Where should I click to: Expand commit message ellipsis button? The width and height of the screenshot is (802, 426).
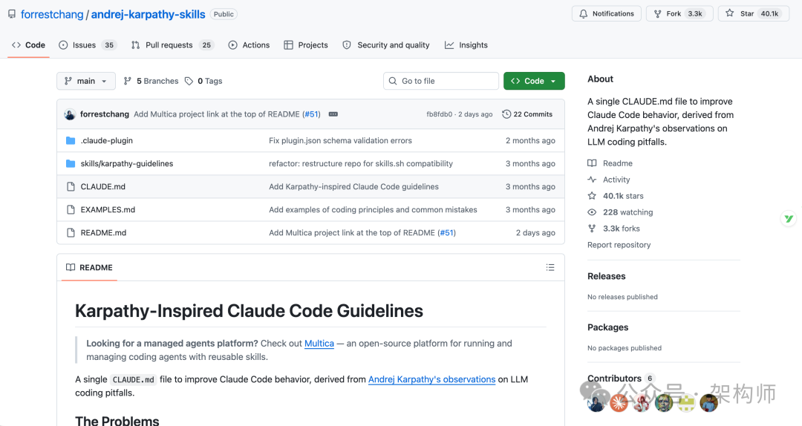point(333,114)
